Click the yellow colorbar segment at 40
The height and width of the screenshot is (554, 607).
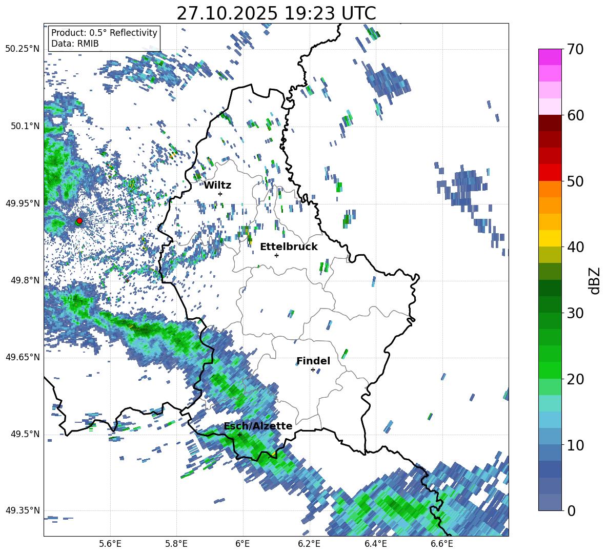pyautogui.click(x=550, y=239)
